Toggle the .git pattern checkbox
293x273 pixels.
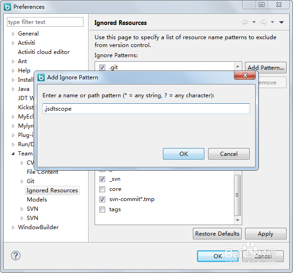(x=102, y=67)
